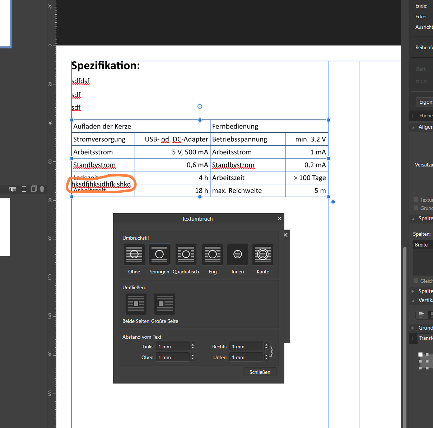Click the sdfdsf text line

(x=80, y=81)
